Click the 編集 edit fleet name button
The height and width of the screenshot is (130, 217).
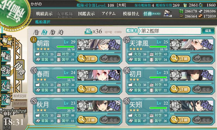(x=208, y=31)
